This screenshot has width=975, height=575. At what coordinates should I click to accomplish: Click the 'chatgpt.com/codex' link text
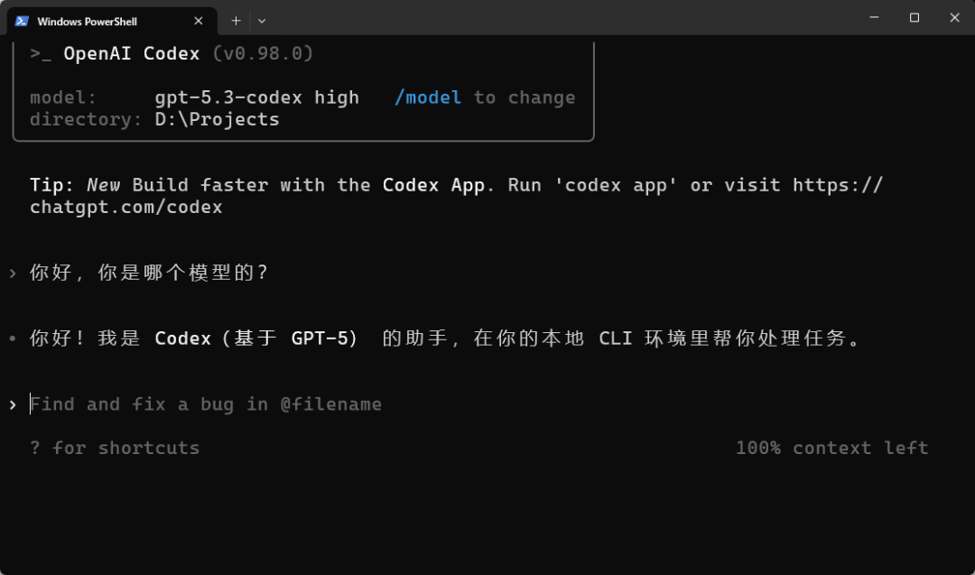126,207
